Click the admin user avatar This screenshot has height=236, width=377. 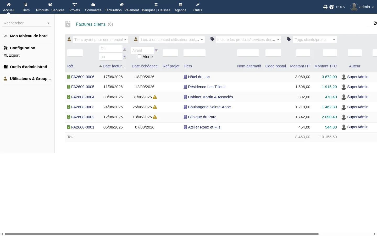[354, 7]
